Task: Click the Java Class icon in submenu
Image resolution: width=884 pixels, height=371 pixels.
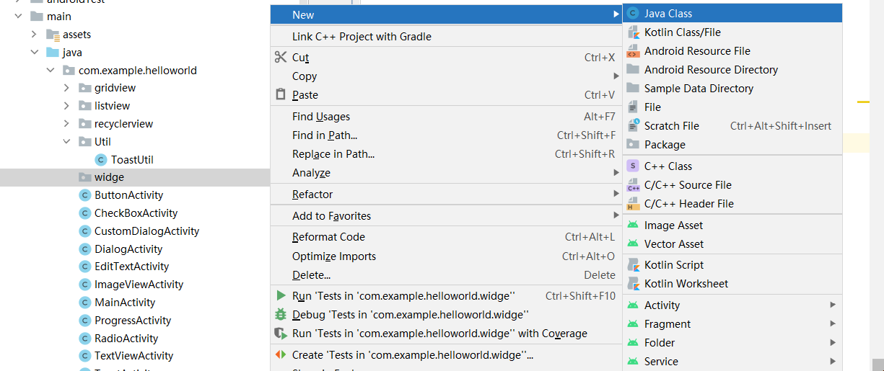Action: [634, 14]
